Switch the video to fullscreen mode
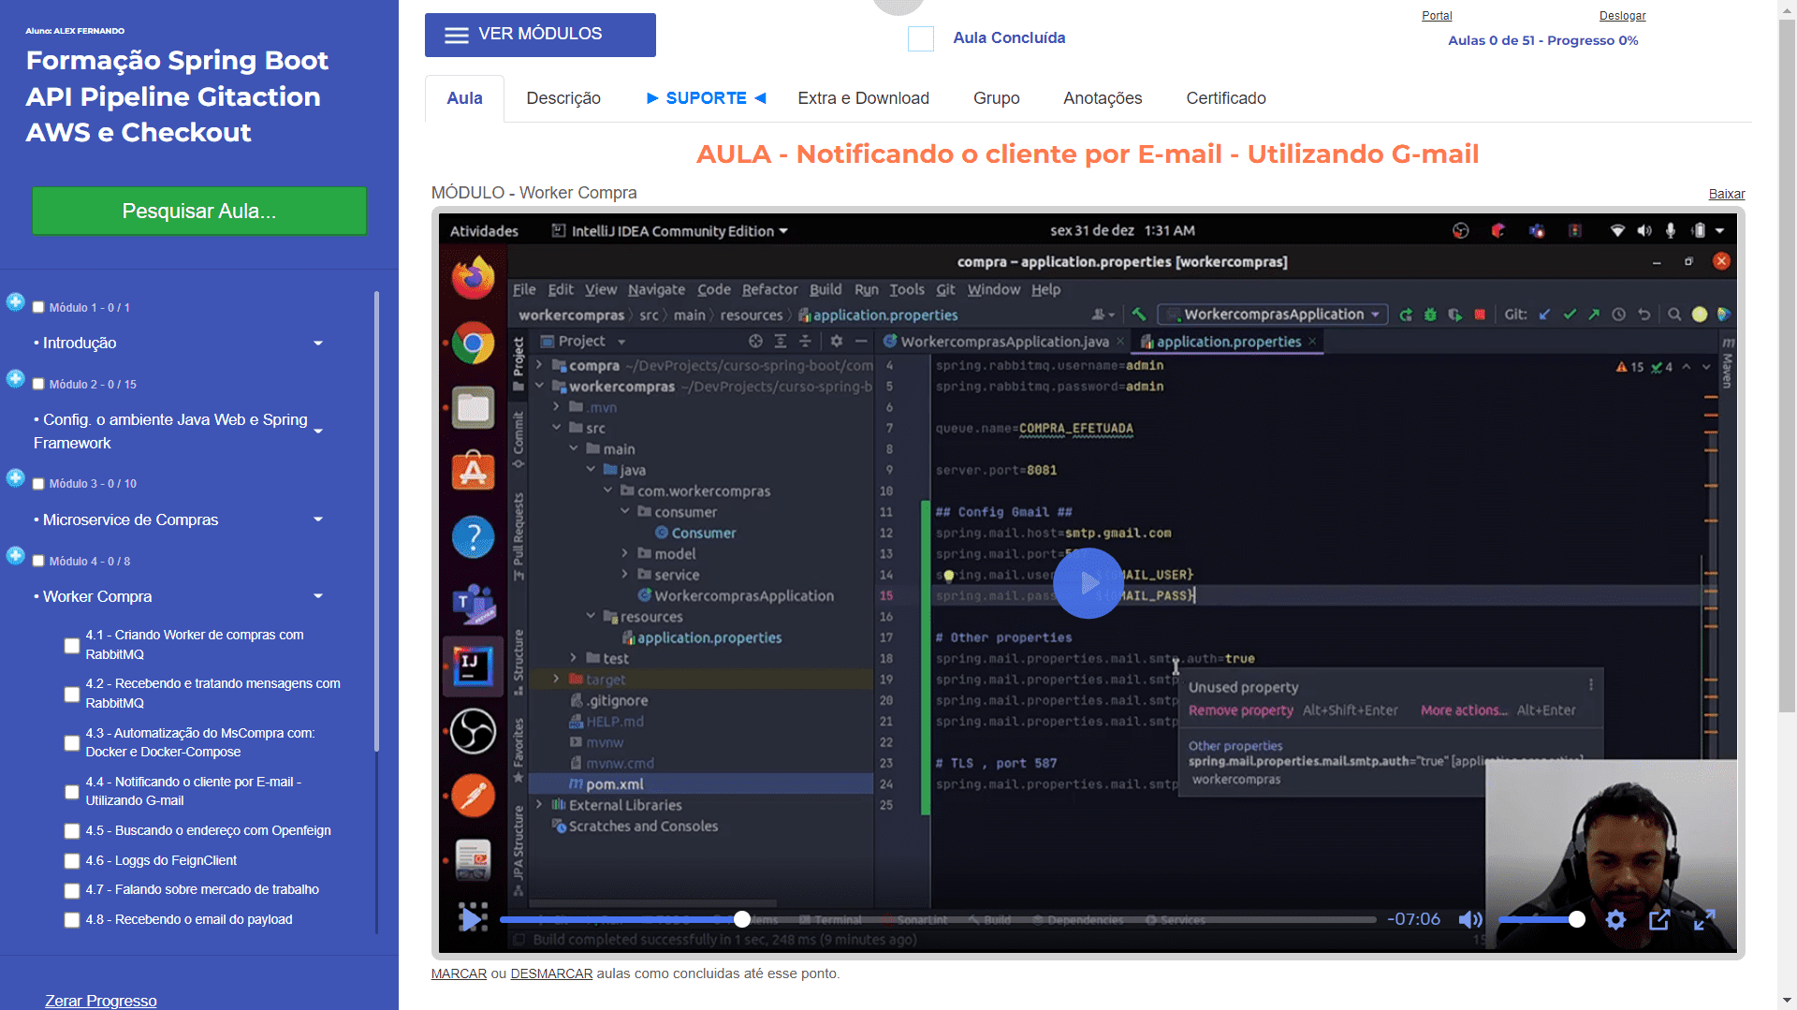The image size is (1797, 1010). point(1704,920)
